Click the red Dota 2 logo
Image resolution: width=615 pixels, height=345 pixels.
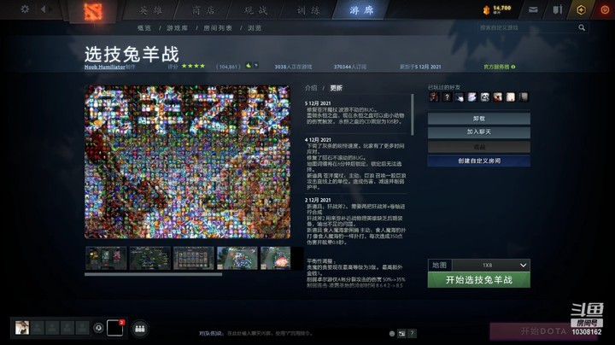[93, 12]
